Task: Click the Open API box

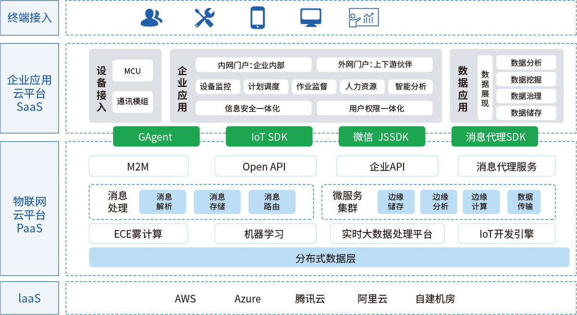Action: pos(265,167)
